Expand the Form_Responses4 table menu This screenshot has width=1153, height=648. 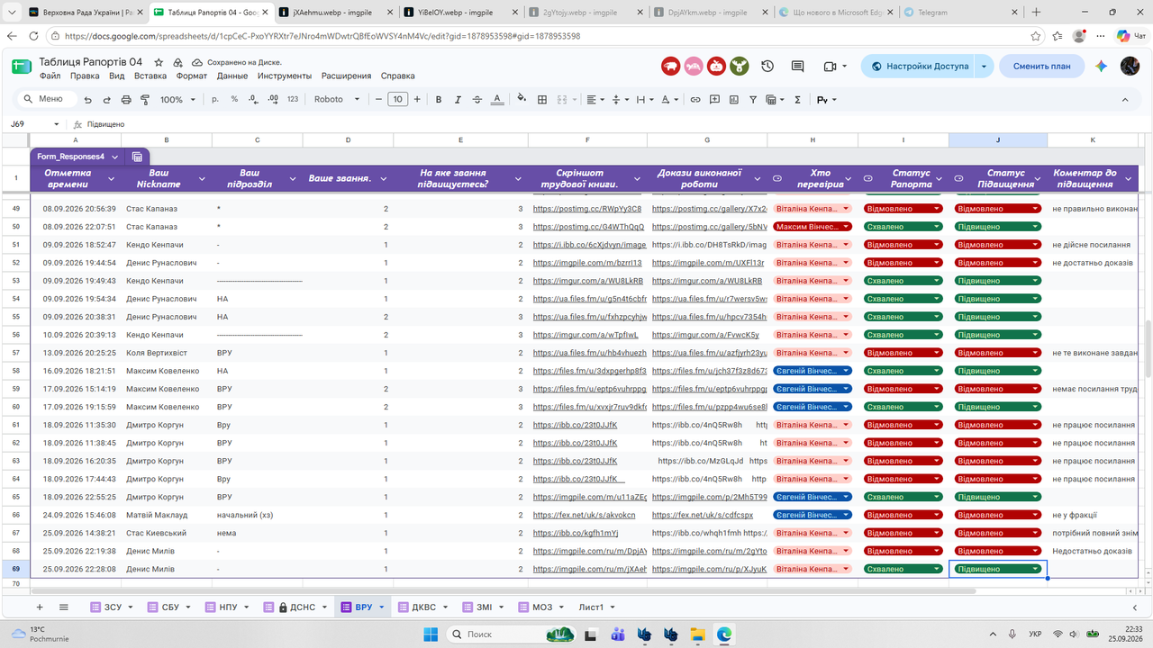[x=115, y=157]
